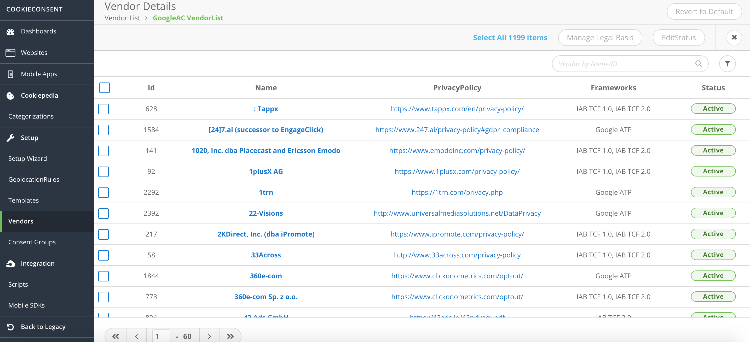Click the Status column header

pos(713,88)
